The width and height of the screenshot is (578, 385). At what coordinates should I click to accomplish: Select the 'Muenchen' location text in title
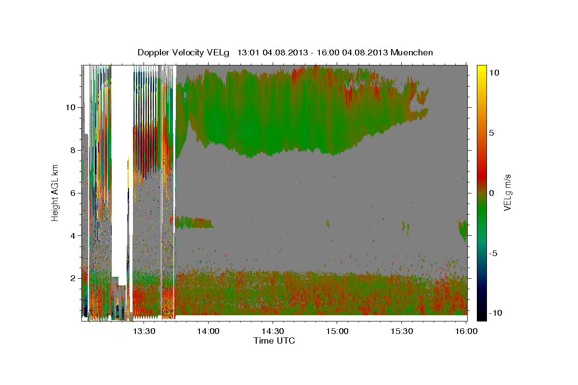(x=412, y=52)
